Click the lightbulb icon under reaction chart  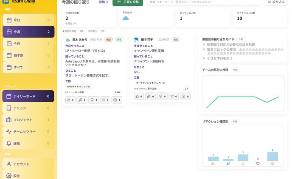[243, 164]
